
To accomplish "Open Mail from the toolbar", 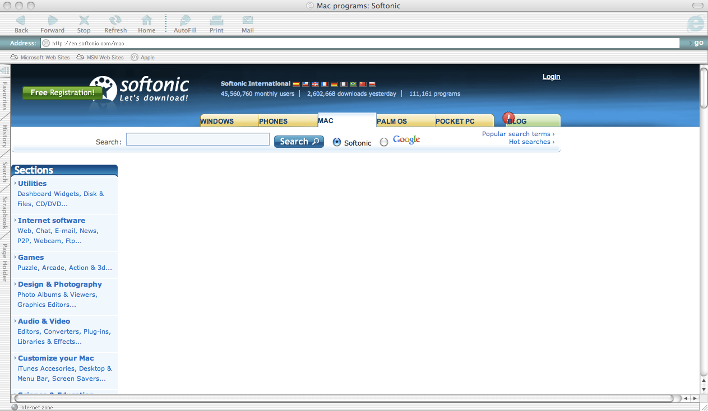I will click(x=248, y=24).
